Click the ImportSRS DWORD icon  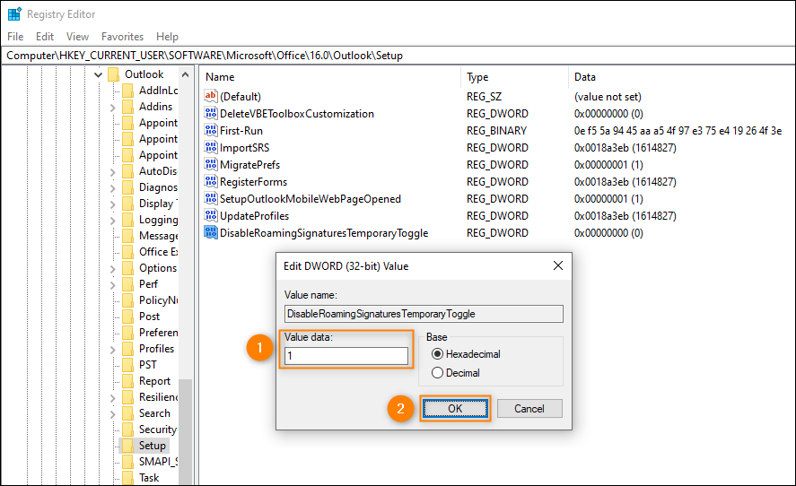click(211, 147)
